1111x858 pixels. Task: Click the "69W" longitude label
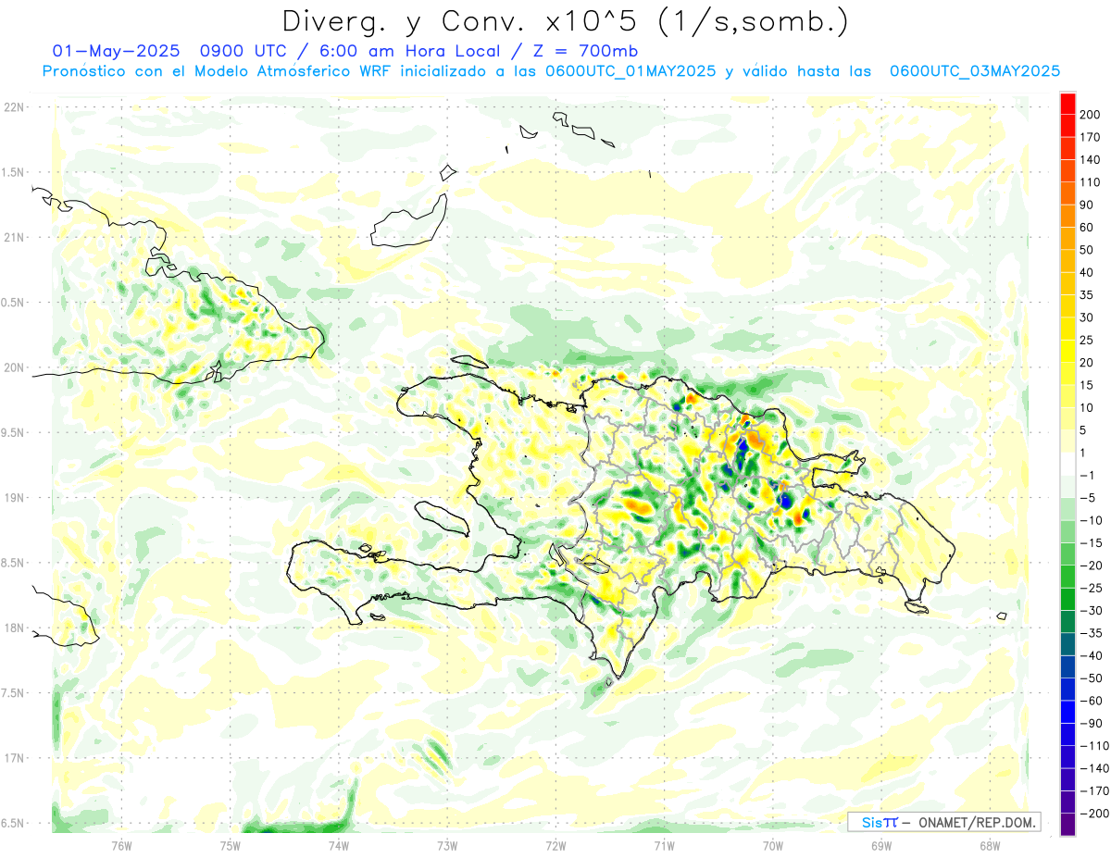click(x=881, y=845)
